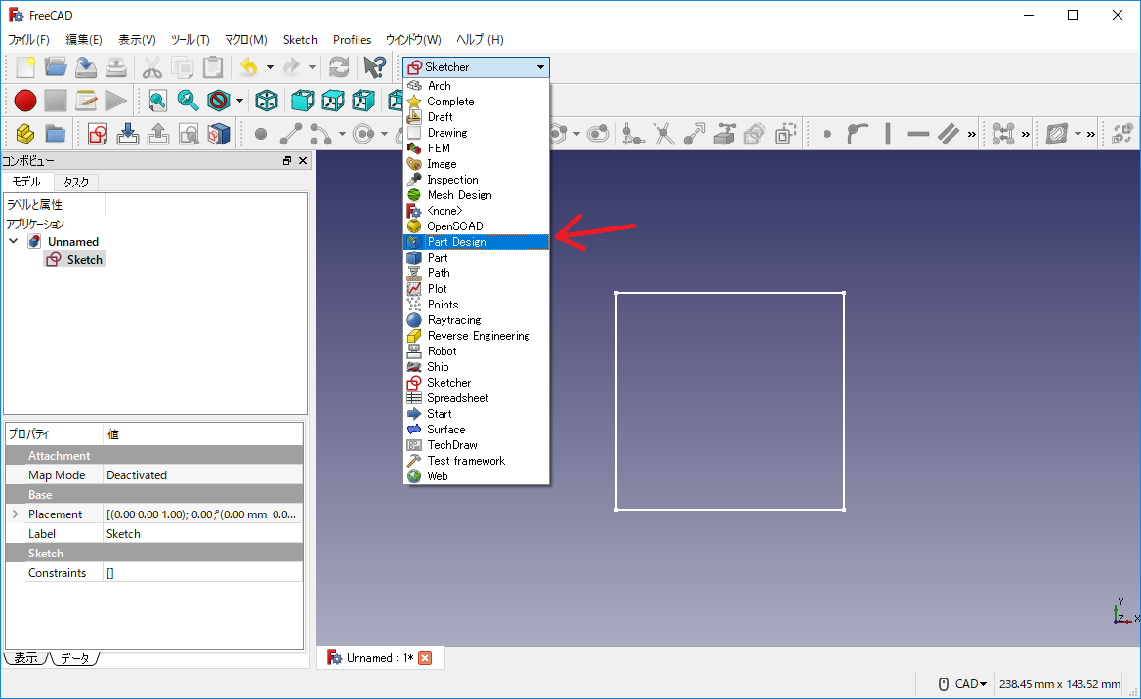
Task: Click the What's This help cursor icon
Action: 375,67
